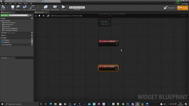Viewport: 189px width, 106px height.
Task: Click the green Add New button
Action: point(5,15)
